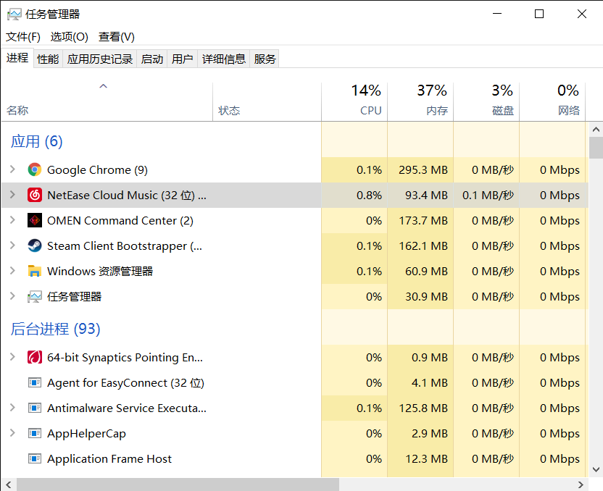
Task: Click the Windows 资源管理器 folder icon
Action: click(x=34, y=272)
